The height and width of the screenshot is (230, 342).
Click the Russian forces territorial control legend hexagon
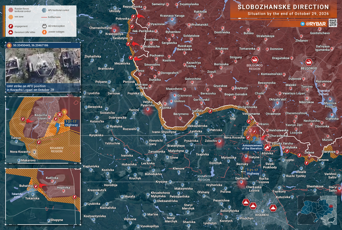[x=11, y=10]
